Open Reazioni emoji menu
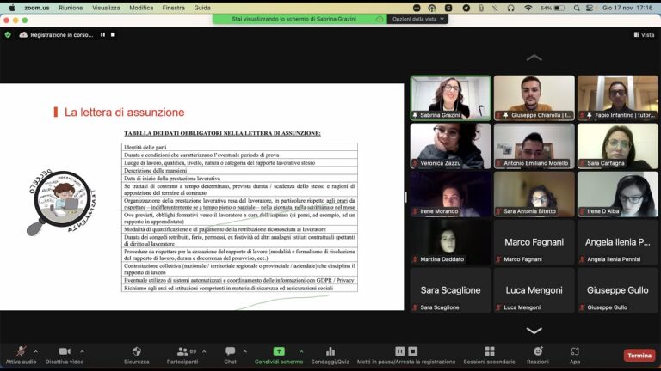The width and height of the screenshot is (661, 371). pos(538,355)
